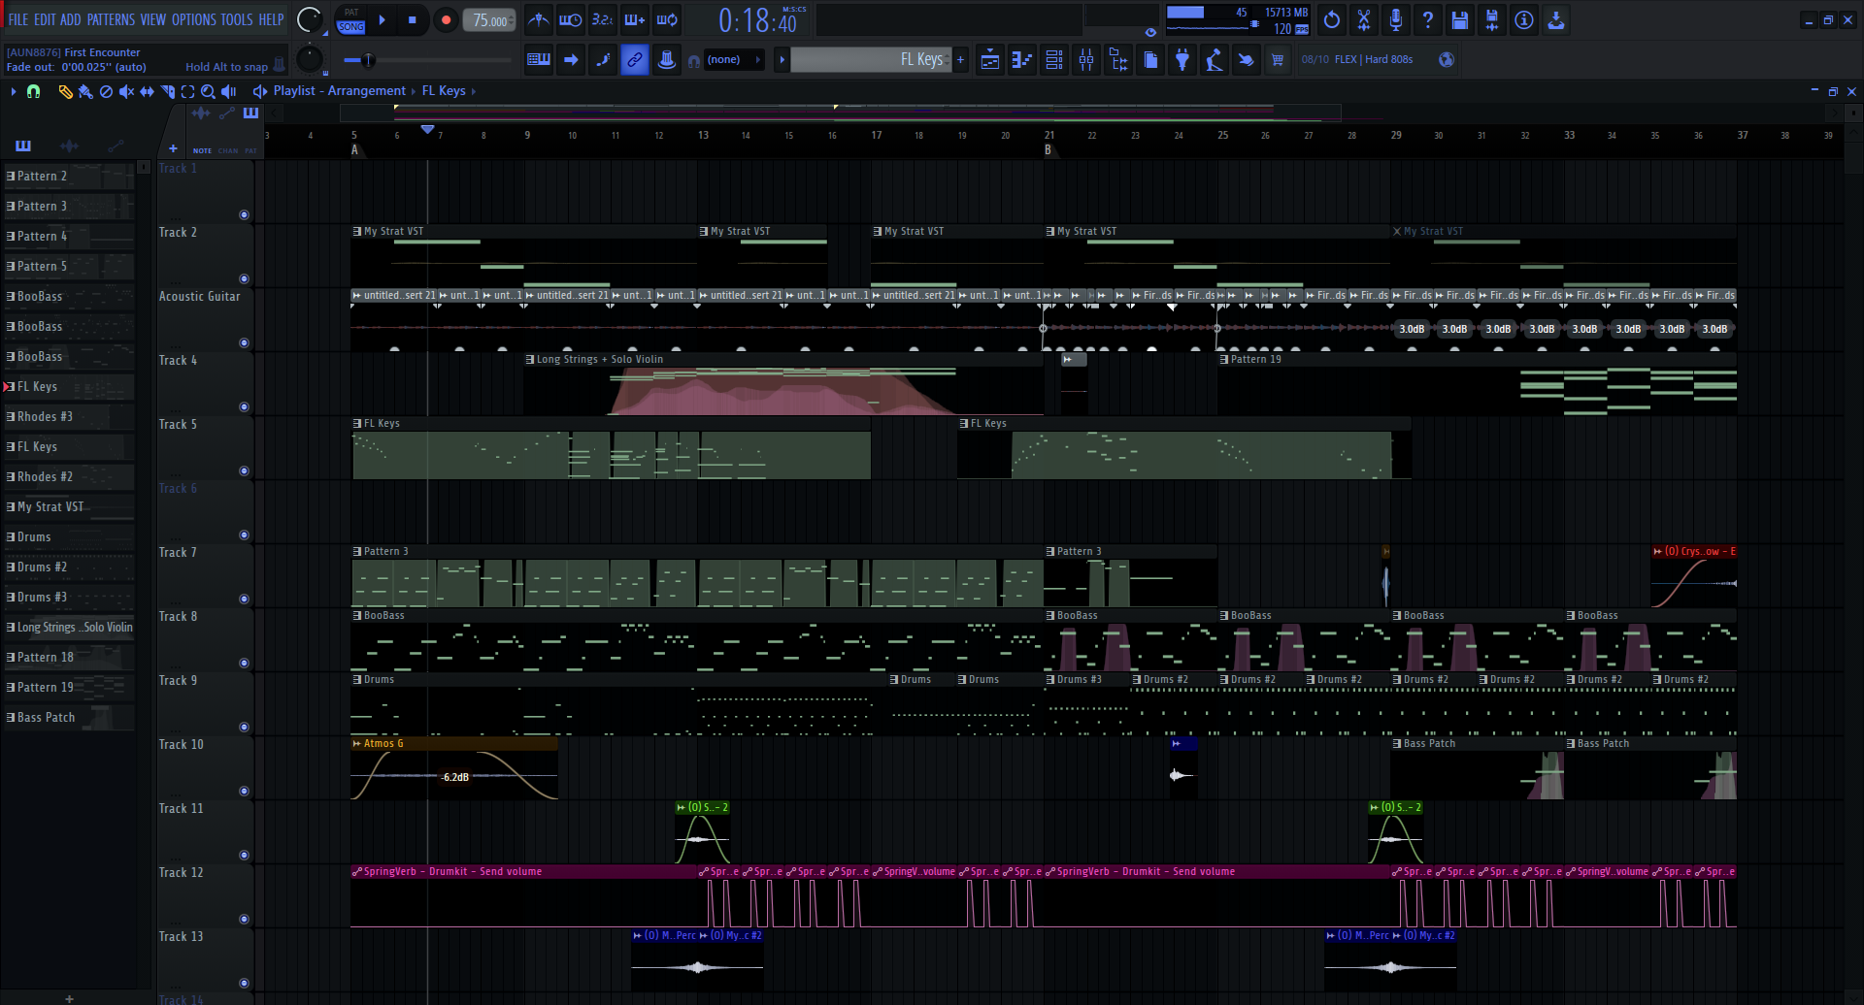
Task: Open the FL Keys pattern selector
Action: (x=870, y=60)
